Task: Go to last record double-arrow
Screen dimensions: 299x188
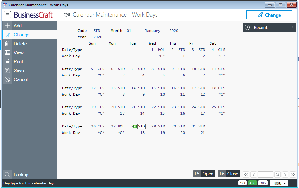Action: [x=293, y=175]
